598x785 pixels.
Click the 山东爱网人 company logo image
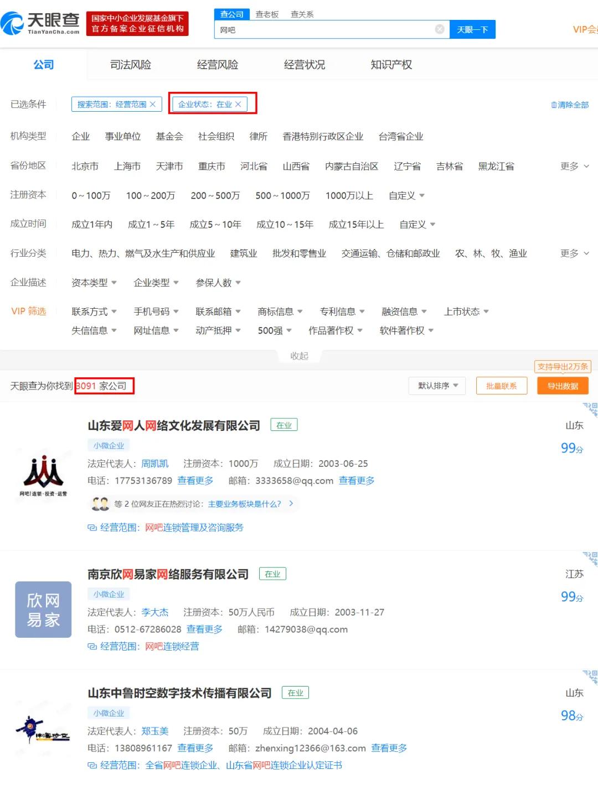tap(43, 471)
